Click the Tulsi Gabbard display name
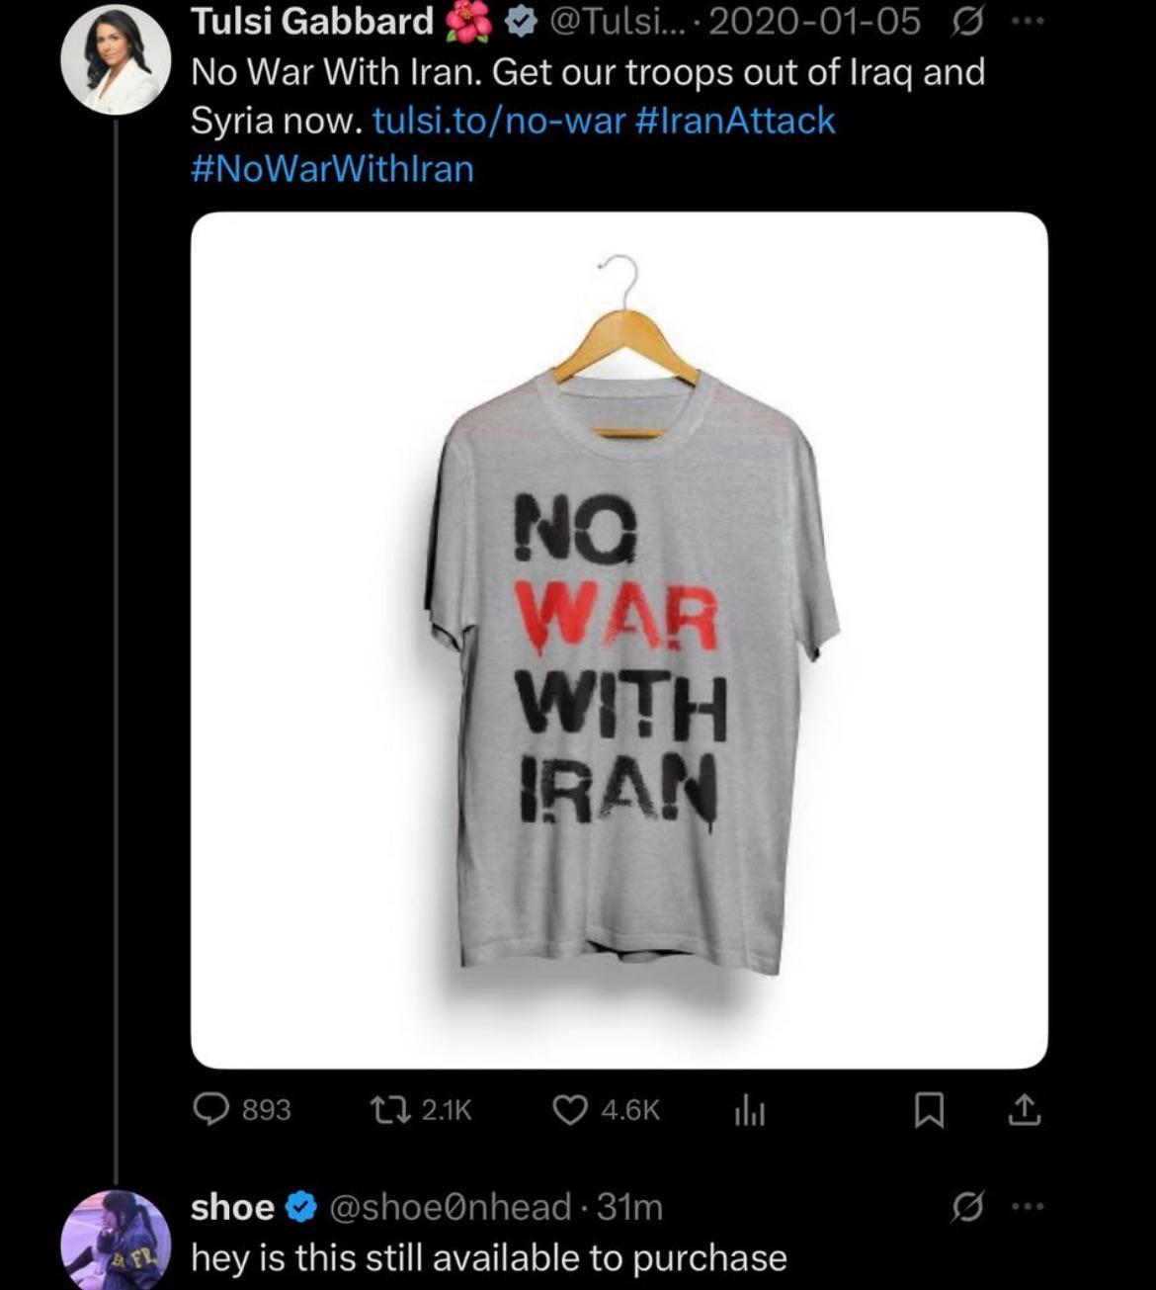This screenshot has width=1156, height=1290. pyautogui.click(x=312, y=22)
